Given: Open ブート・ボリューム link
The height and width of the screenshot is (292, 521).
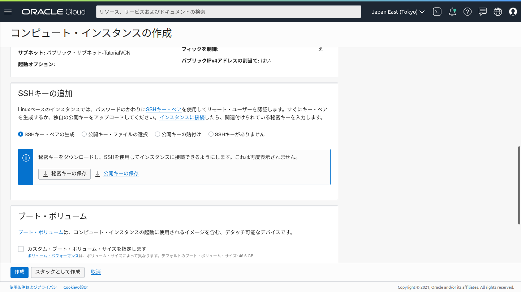Looking at the screenshot, I should pyautogui.click(x=41, y=232).
